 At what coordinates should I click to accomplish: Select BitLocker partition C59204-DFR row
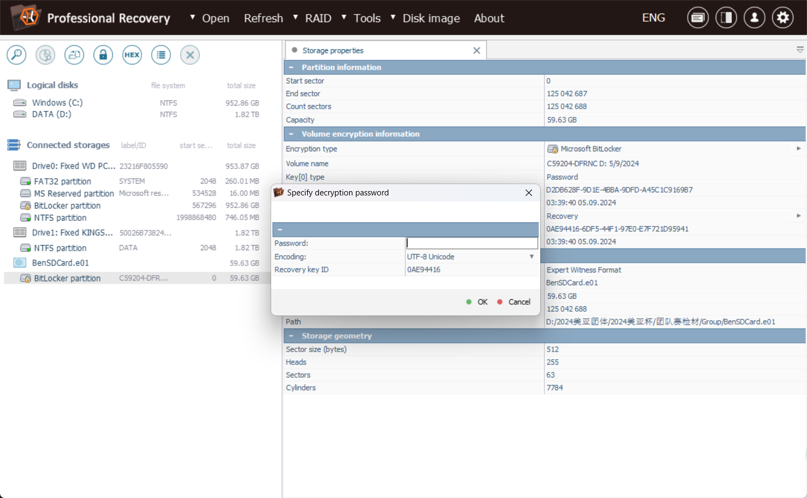click(x=137, y=278)
